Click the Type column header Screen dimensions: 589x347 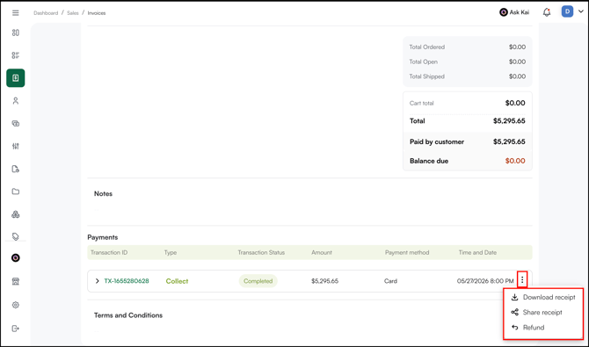171,252
